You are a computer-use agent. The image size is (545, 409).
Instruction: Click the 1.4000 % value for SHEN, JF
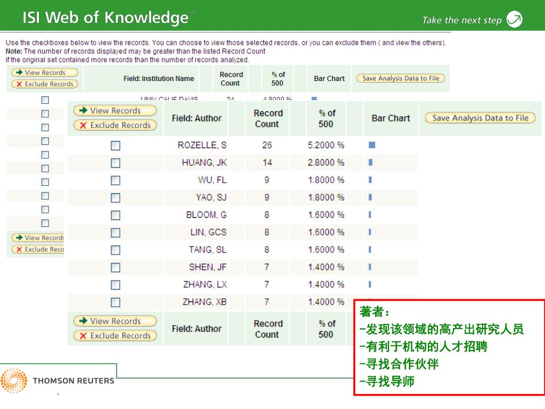tap(326, 267)
